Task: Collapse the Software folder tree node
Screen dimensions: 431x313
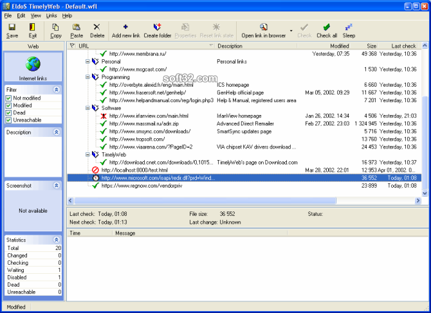Action: 87,108
